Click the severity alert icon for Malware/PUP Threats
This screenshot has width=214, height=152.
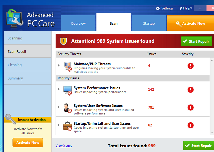[190, 66]
